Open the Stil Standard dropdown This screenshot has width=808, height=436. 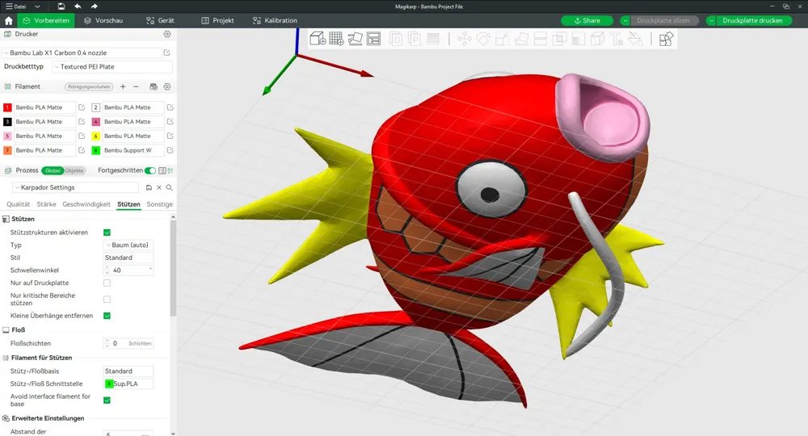point(128,258)
